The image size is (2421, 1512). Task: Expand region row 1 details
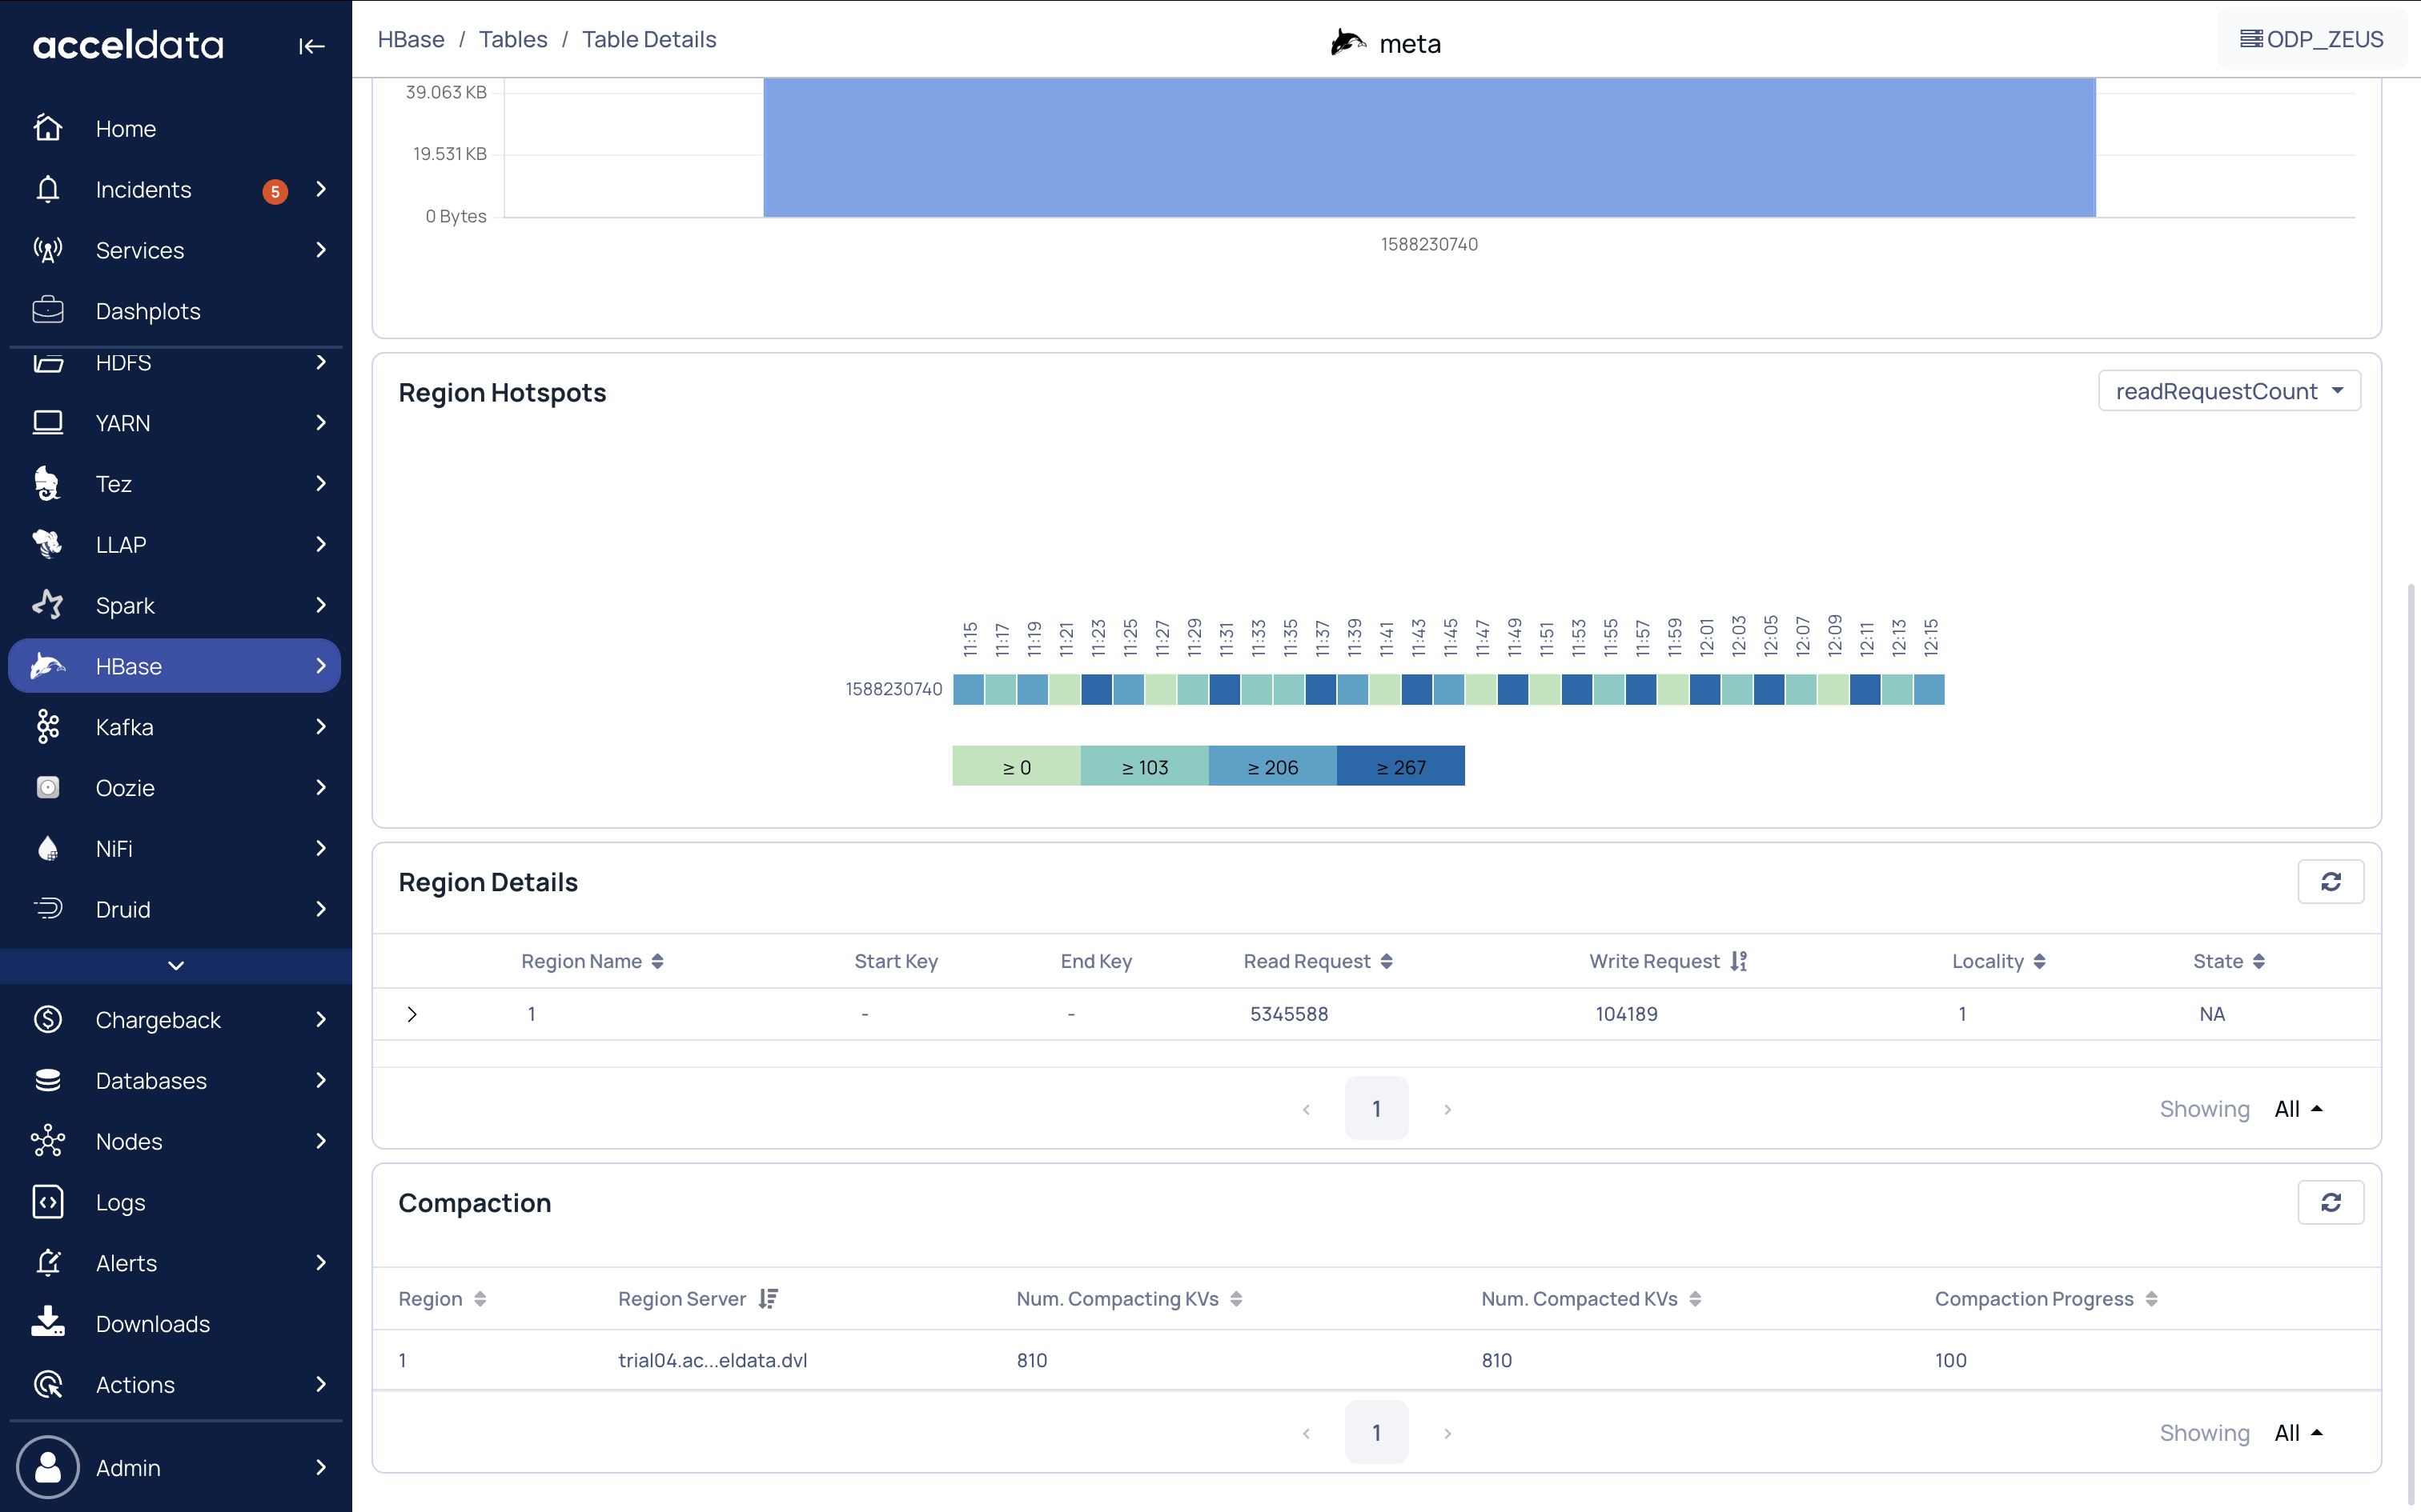[412, 1014]
